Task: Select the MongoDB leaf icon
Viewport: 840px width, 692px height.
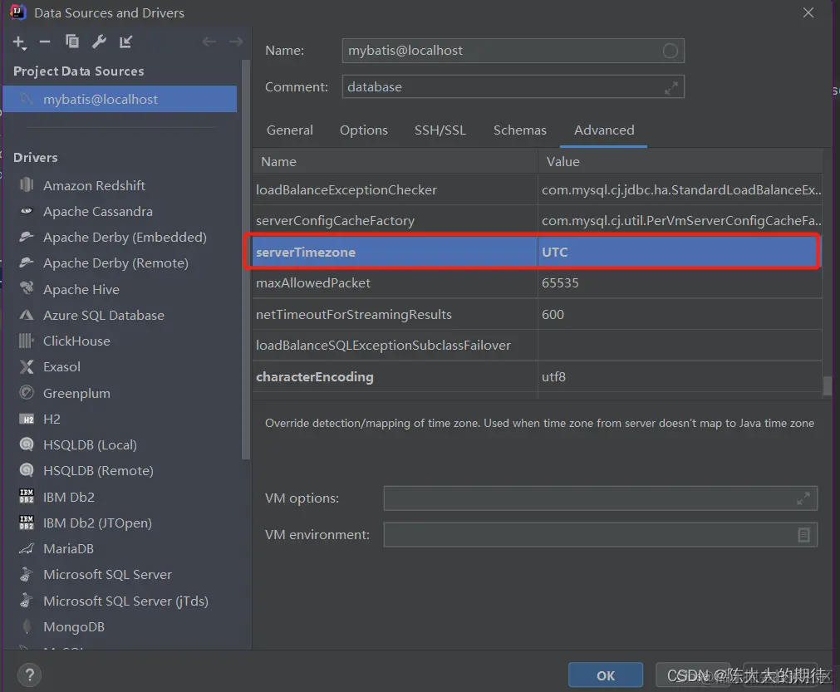Action: [x=27, y=626]
